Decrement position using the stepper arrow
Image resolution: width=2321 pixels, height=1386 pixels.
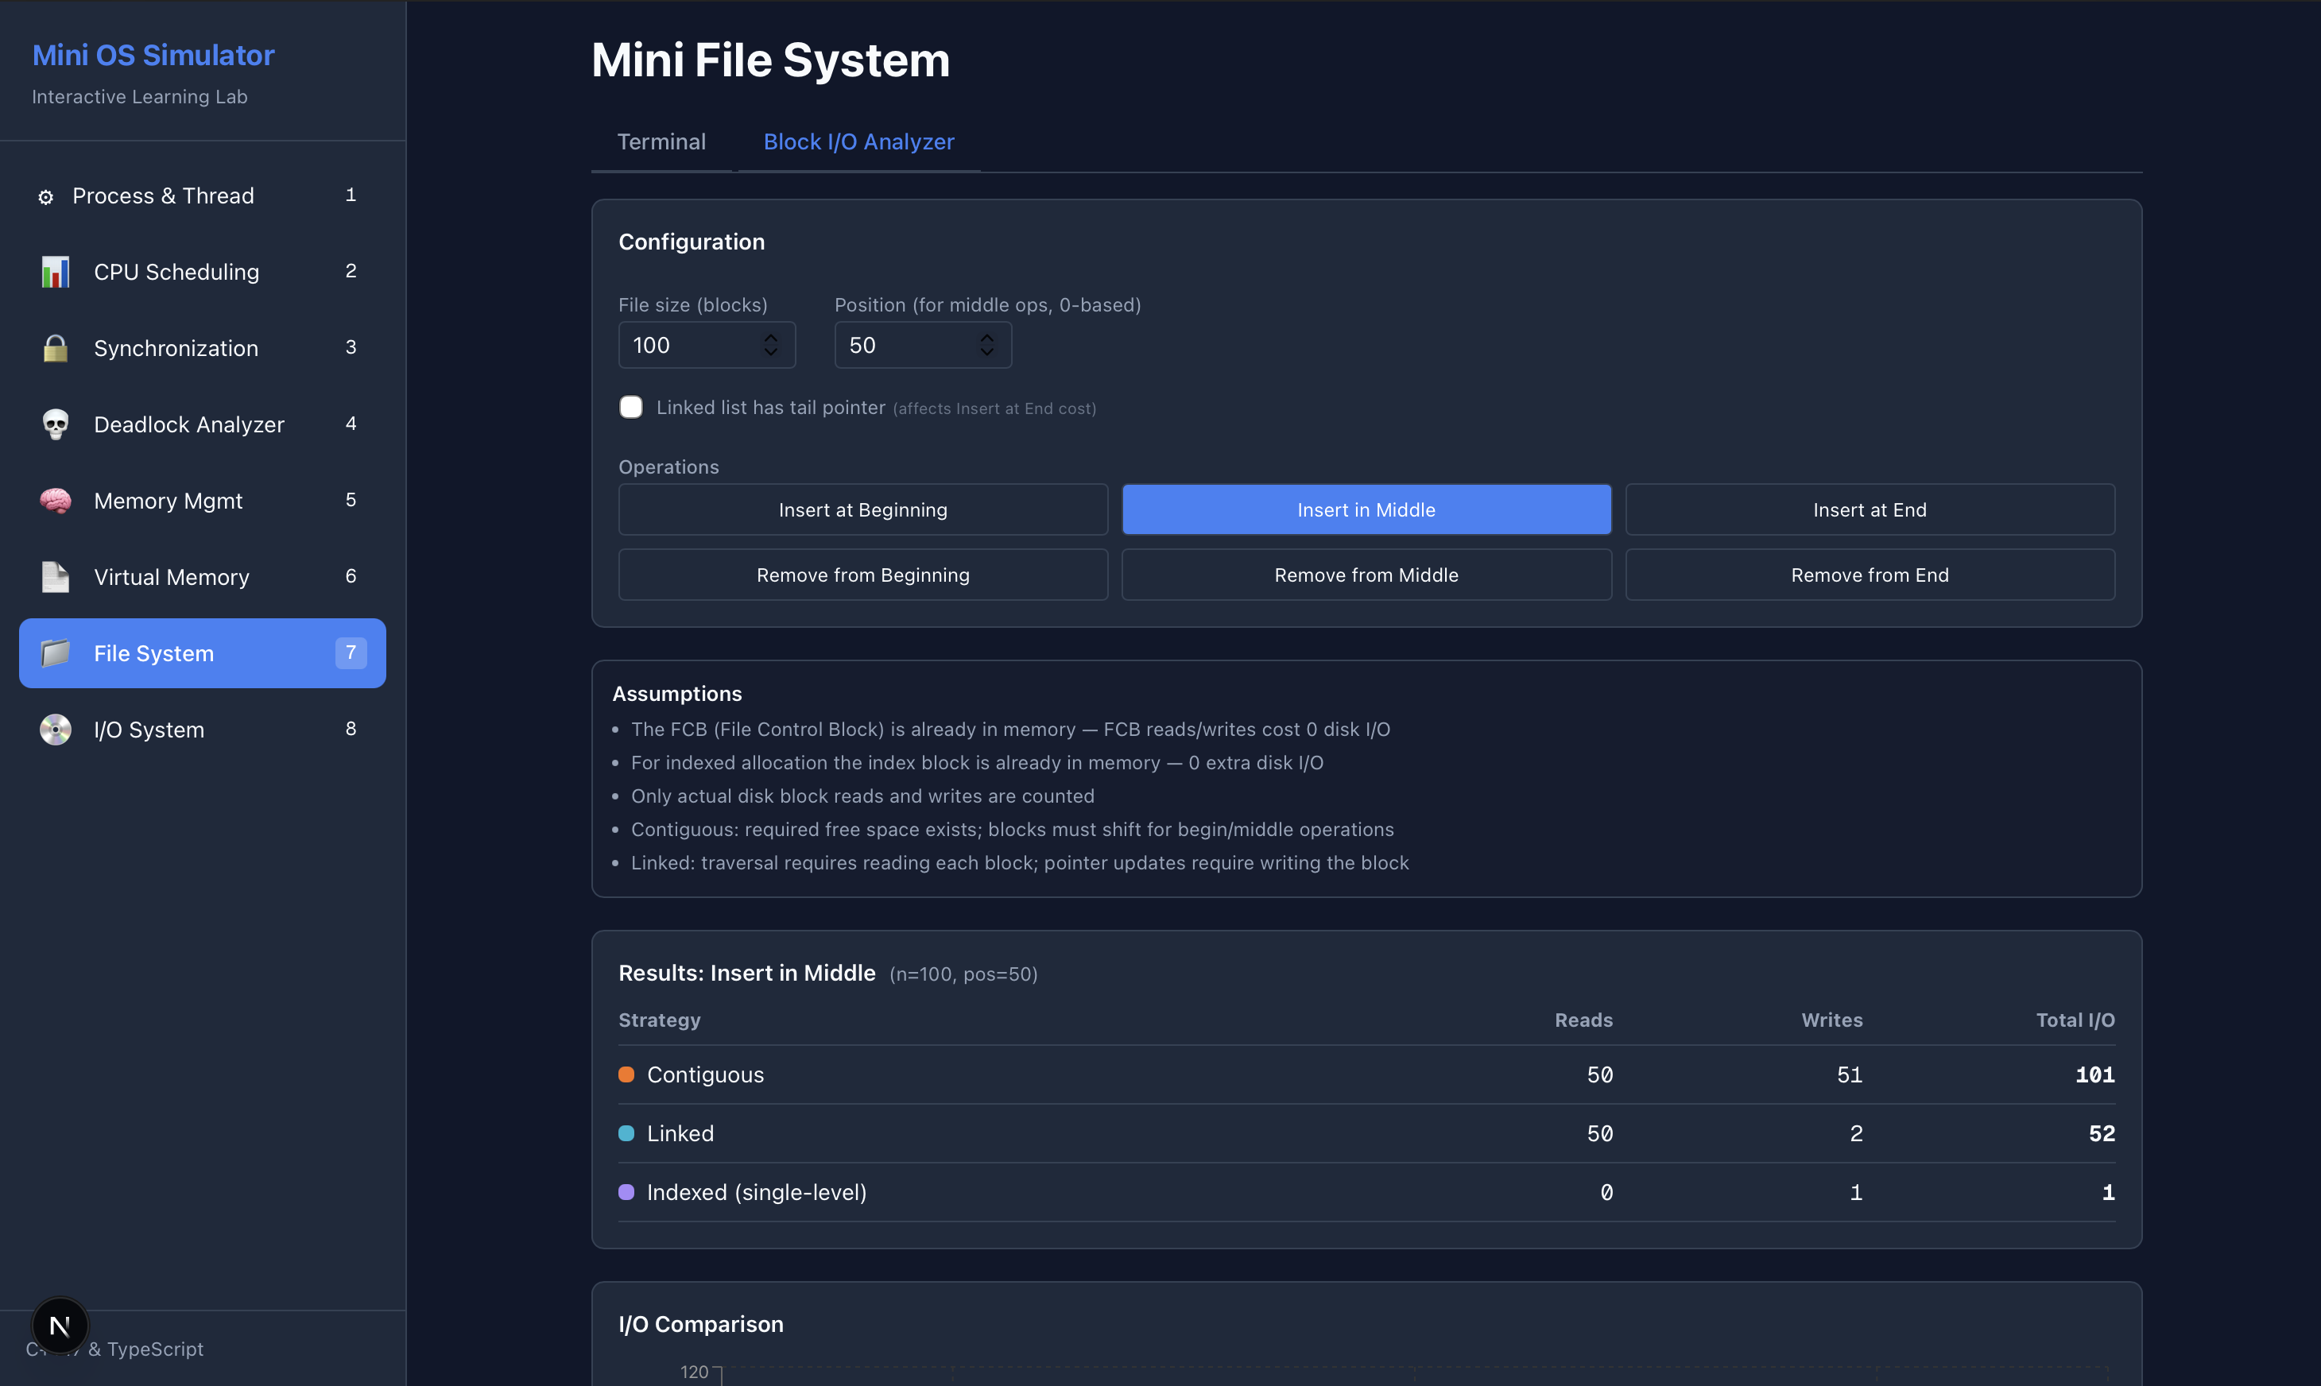[x=986, y=352]
